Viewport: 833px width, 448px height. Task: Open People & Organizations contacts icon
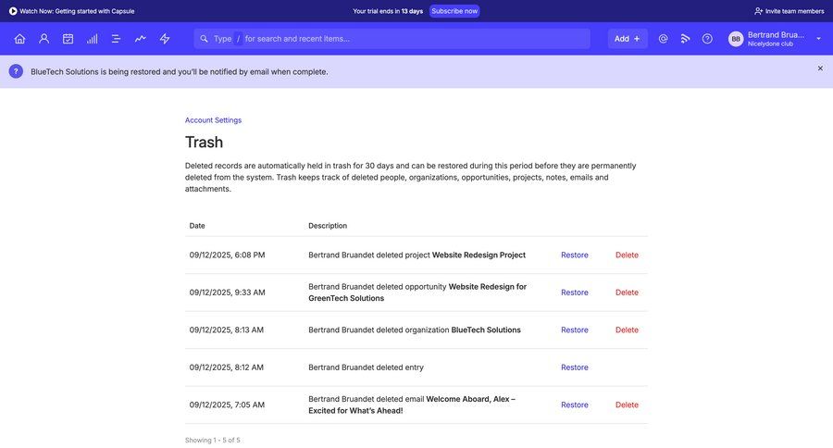(44, 39)
